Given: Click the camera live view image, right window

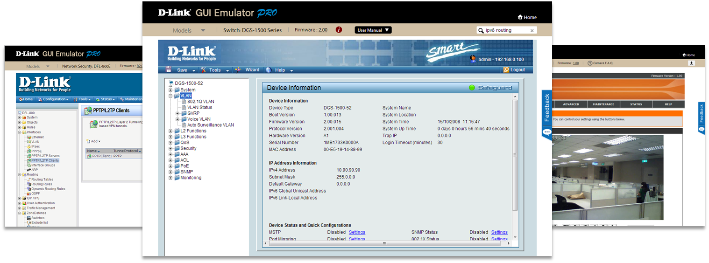Looking at the screenshot, I should pos(608,177).
